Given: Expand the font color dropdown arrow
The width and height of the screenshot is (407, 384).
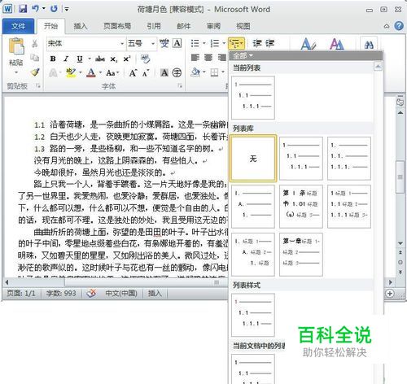Looking at the screenshot, I should [x=100, y=72].
